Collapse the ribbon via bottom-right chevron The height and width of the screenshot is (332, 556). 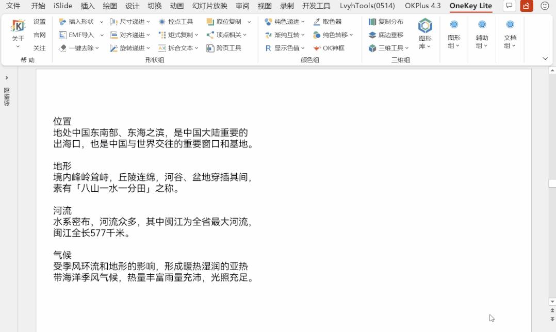coord(545,59)
